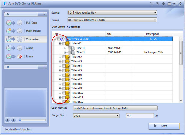Select the Titleset 11 row label

[77, 97]
